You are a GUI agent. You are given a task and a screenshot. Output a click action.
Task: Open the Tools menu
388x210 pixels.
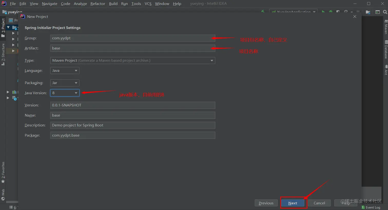[x=136, y=4]
